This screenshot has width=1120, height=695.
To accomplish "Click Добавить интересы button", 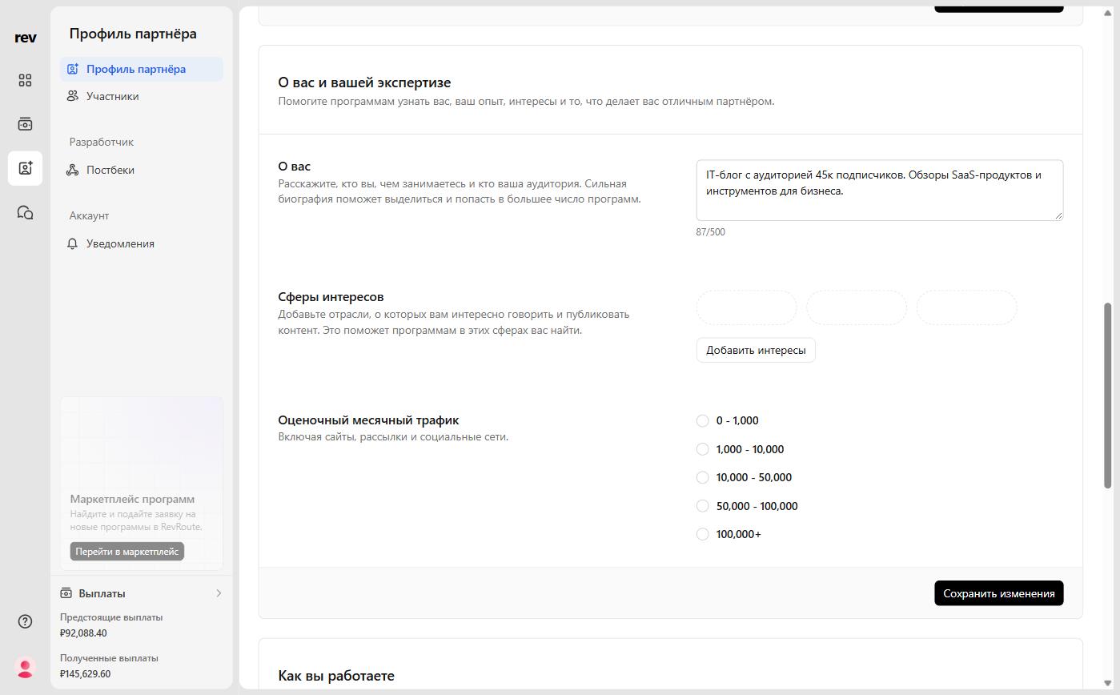I will (x=756, y=350).
